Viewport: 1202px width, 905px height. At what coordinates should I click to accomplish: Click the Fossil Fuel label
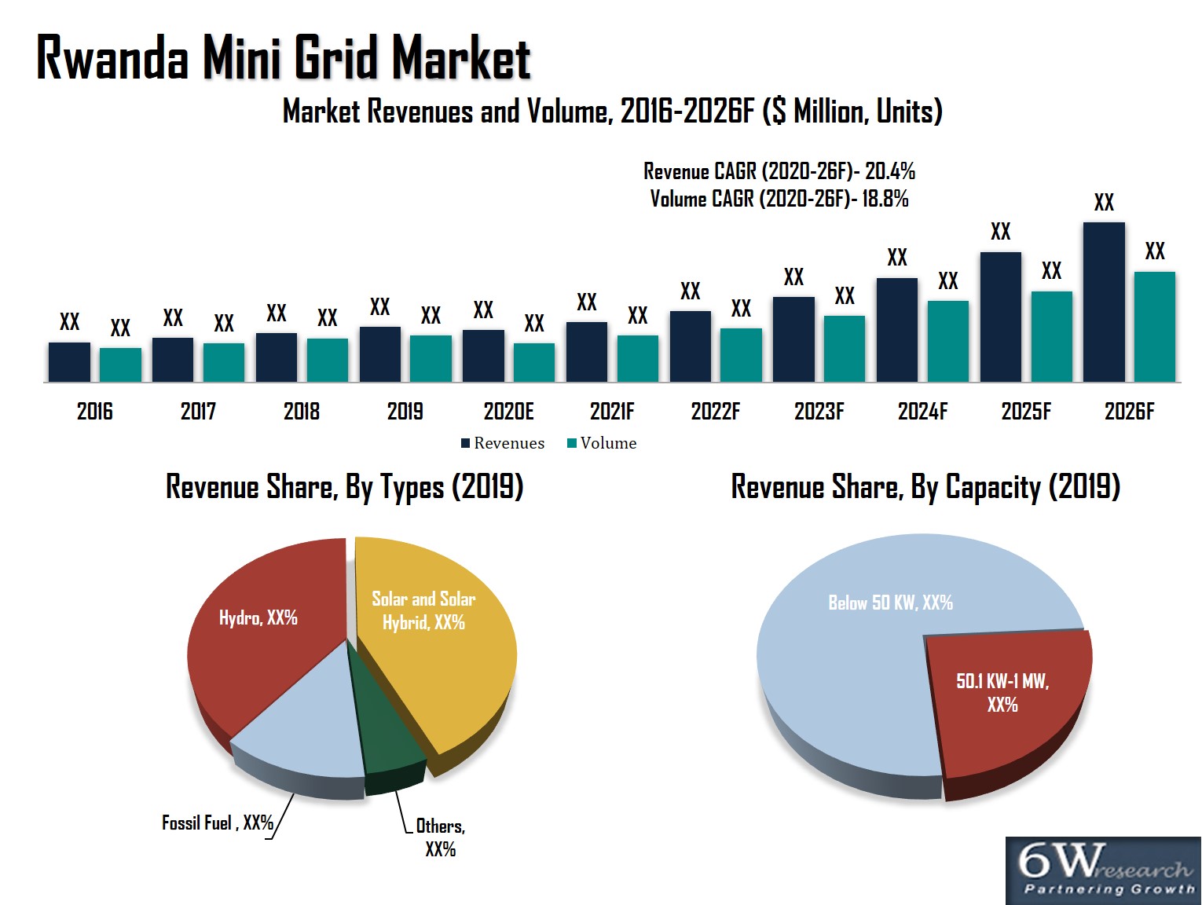tap(218, 823)
